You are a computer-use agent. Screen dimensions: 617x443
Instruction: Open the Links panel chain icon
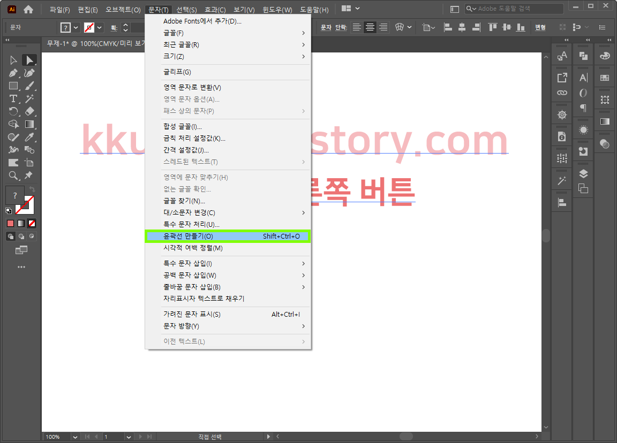click(x=562, y=93)
